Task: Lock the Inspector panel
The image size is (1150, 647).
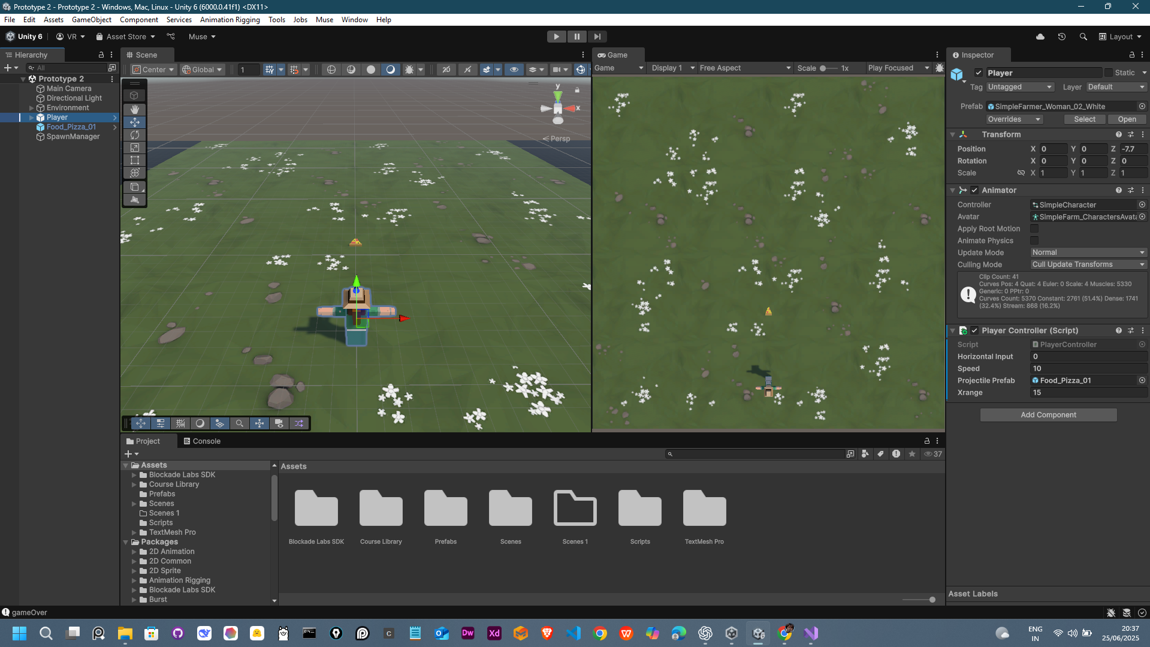Action: click(1132, 55)
